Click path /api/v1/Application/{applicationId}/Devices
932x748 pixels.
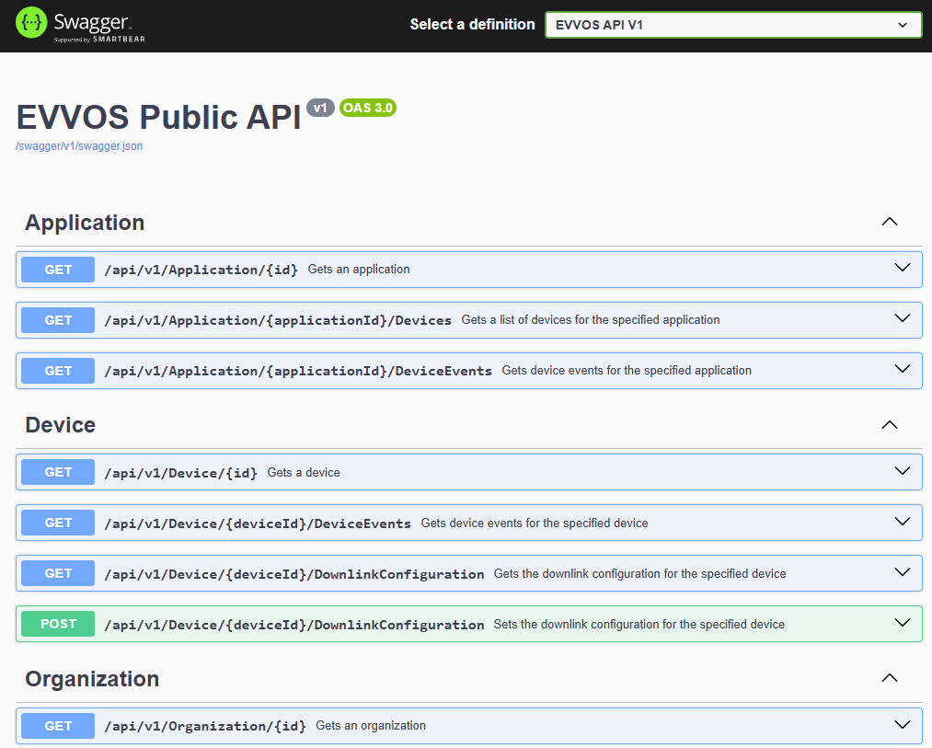tap(278, 320)
